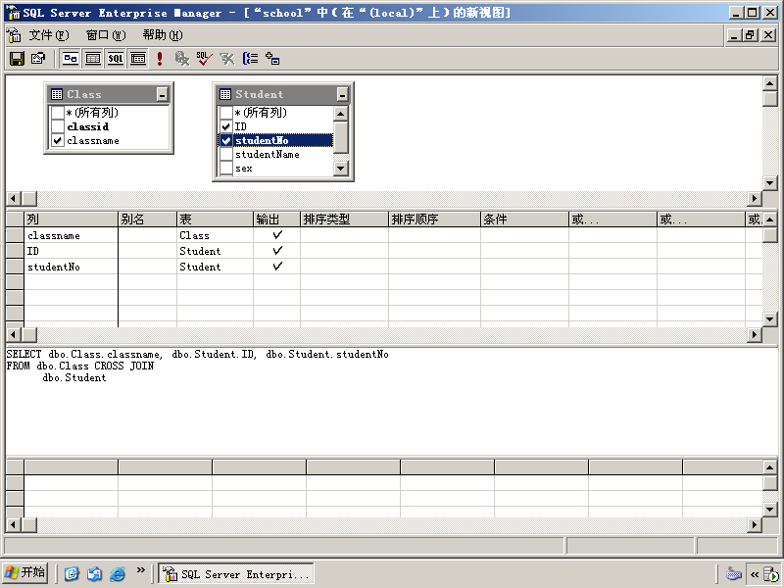Screen dimensions: 784x588
Task: Uncheck the ID column box in Student
Action: tap(226, 126)
